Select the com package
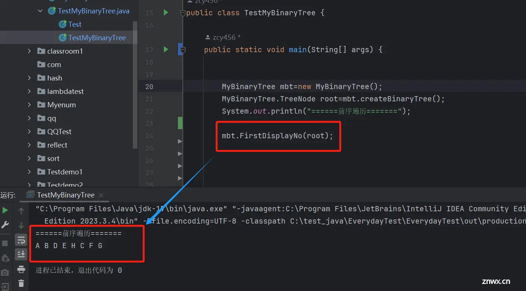This screenshot has height=291, width=526. 54,64
